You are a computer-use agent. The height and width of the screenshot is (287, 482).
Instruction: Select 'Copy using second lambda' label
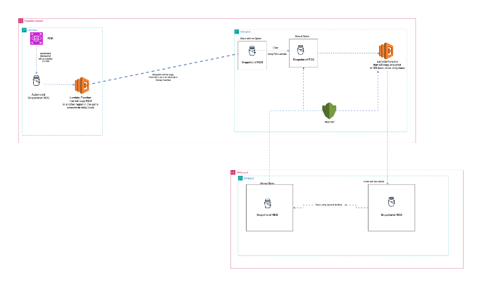[328, 205]
